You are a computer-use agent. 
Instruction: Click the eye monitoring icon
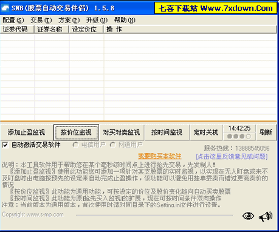click(248, 216)
